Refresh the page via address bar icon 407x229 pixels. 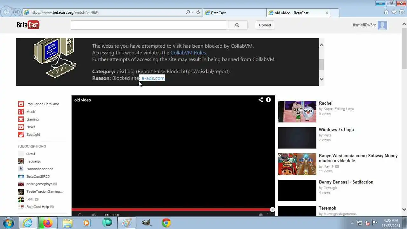[x=198, y=12]
